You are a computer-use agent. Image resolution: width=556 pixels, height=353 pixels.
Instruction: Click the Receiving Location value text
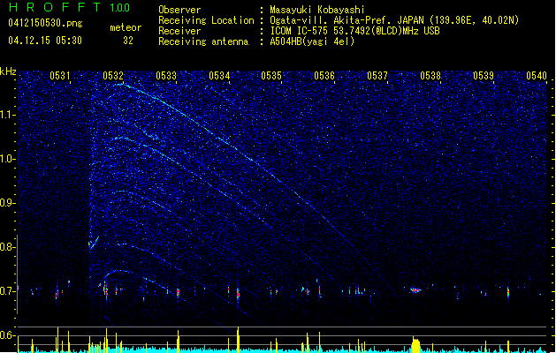tap(394, 20)
